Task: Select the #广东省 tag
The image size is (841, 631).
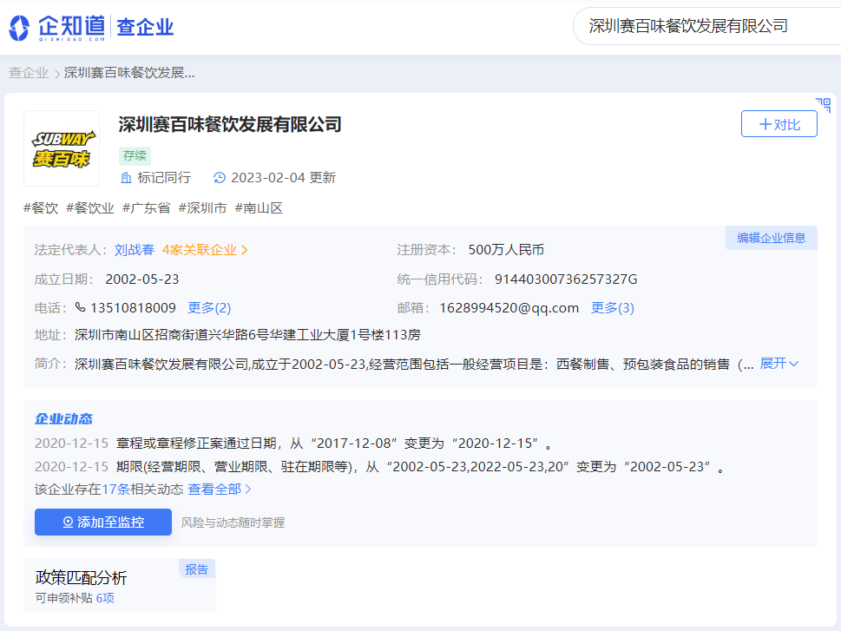Action: click(x=147, y=208)
